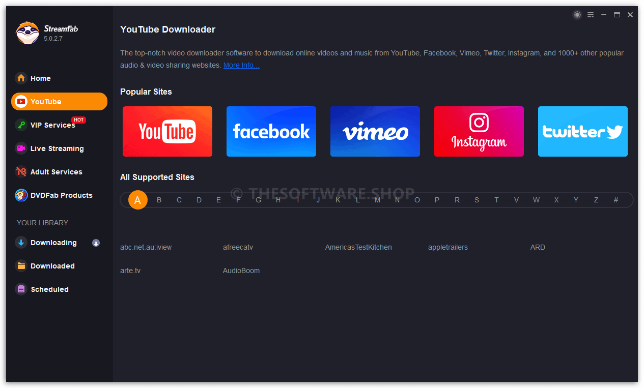The image size is (644, 388).
Task: Select letter S in site index
Action: point(477,200)
